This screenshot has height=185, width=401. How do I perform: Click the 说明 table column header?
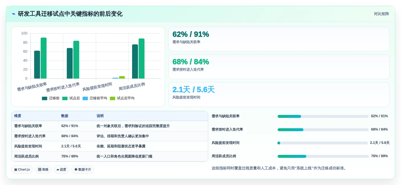(151, 116)
